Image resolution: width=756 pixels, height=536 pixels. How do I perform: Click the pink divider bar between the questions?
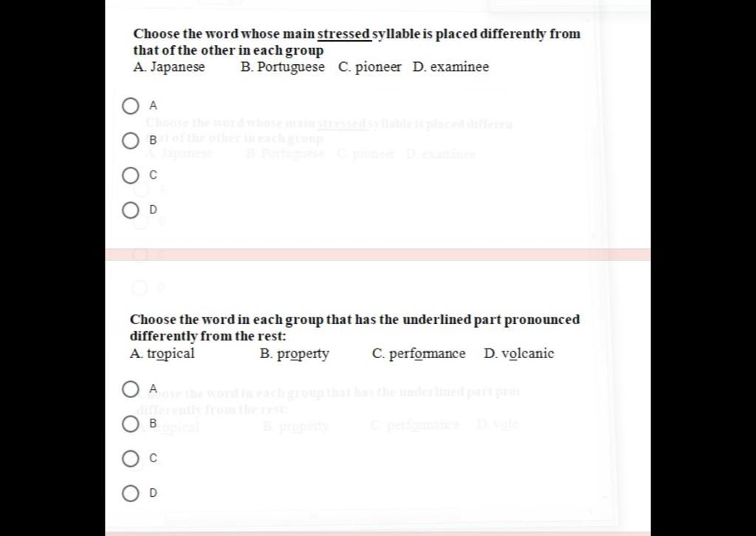(377, 255)
